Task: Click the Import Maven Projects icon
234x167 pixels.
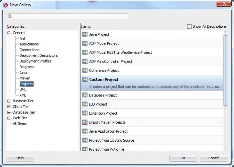Action: [x=85, y=122]
